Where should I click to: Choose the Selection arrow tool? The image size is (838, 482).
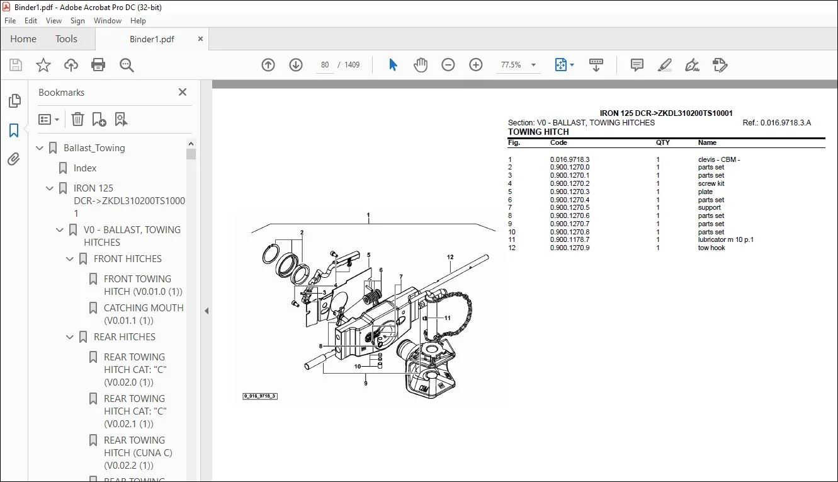coord(393,65)
